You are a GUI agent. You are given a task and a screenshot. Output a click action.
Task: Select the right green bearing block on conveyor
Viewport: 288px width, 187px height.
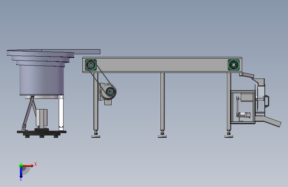click(x=234, y=65)
